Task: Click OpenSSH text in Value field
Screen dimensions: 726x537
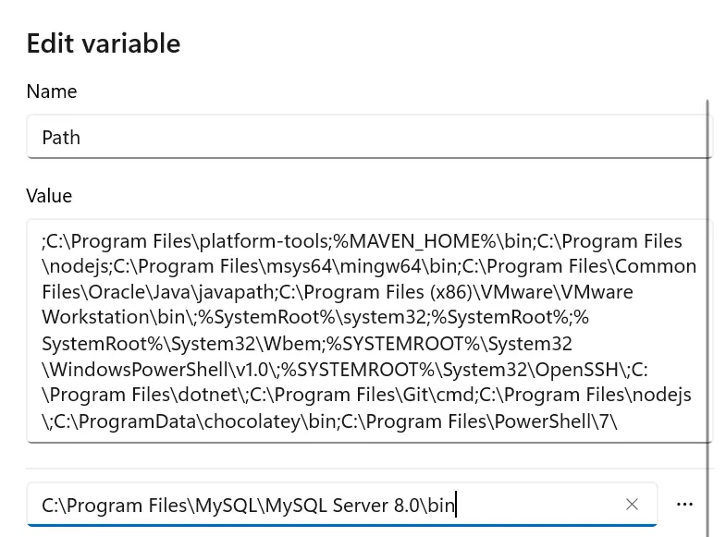Action: (583, 370)
